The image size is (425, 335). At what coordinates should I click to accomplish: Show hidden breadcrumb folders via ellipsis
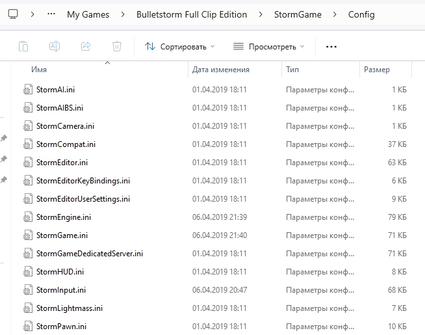[x=51, y=14]
